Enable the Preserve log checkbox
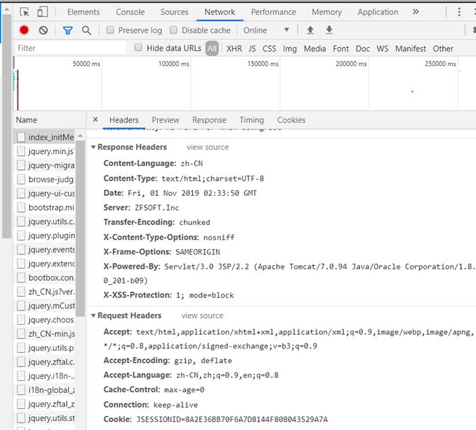 tap(110, 30)
